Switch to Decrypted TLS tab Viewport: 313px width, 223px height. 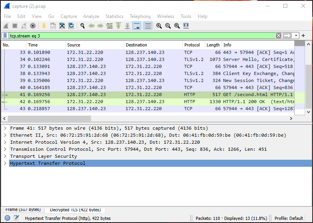pos(75,210)
